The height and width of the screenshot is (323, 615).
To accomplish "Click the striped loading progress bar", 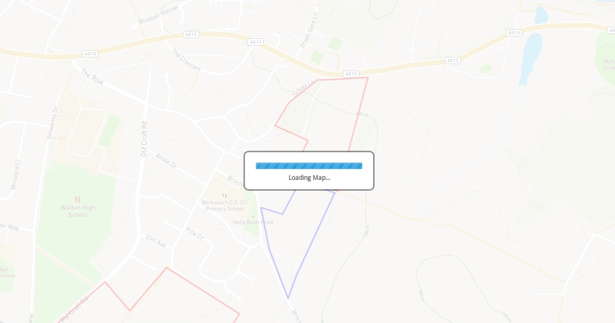I will click(x=309, y=166).
